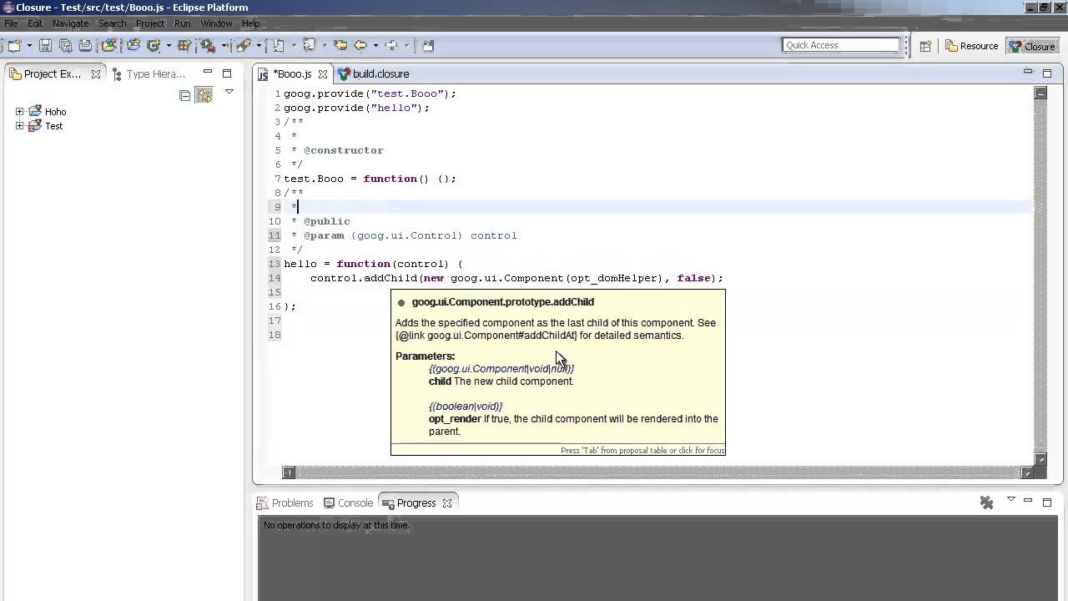Click the editor vertical scrollbar
Viewport: 1068px width, 601px height.
click(x=1040, y=276)
